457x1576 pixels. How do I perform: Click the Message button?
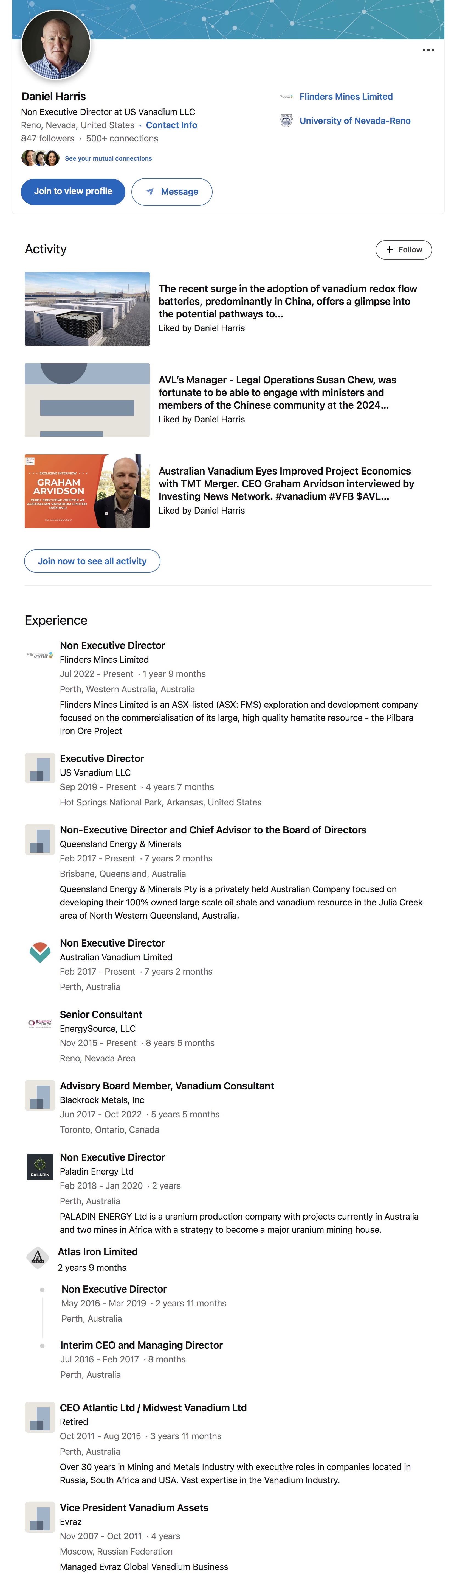coord(172,191)
